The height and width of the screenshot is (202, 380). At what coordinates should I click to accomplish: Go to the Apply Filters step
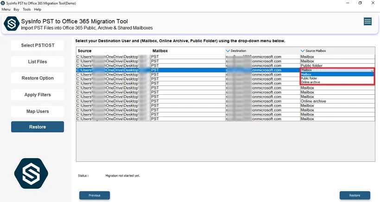click(38, 95)
